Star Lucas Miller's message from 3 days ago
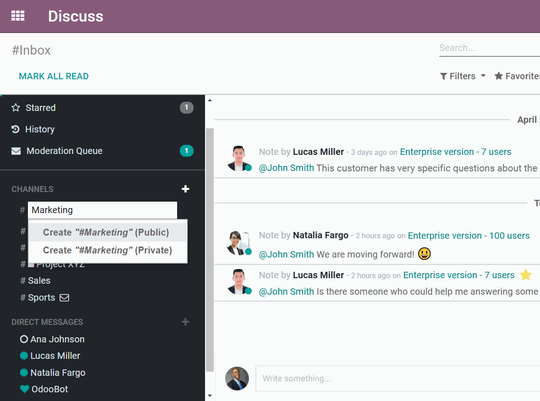 [x=526, y=152]
